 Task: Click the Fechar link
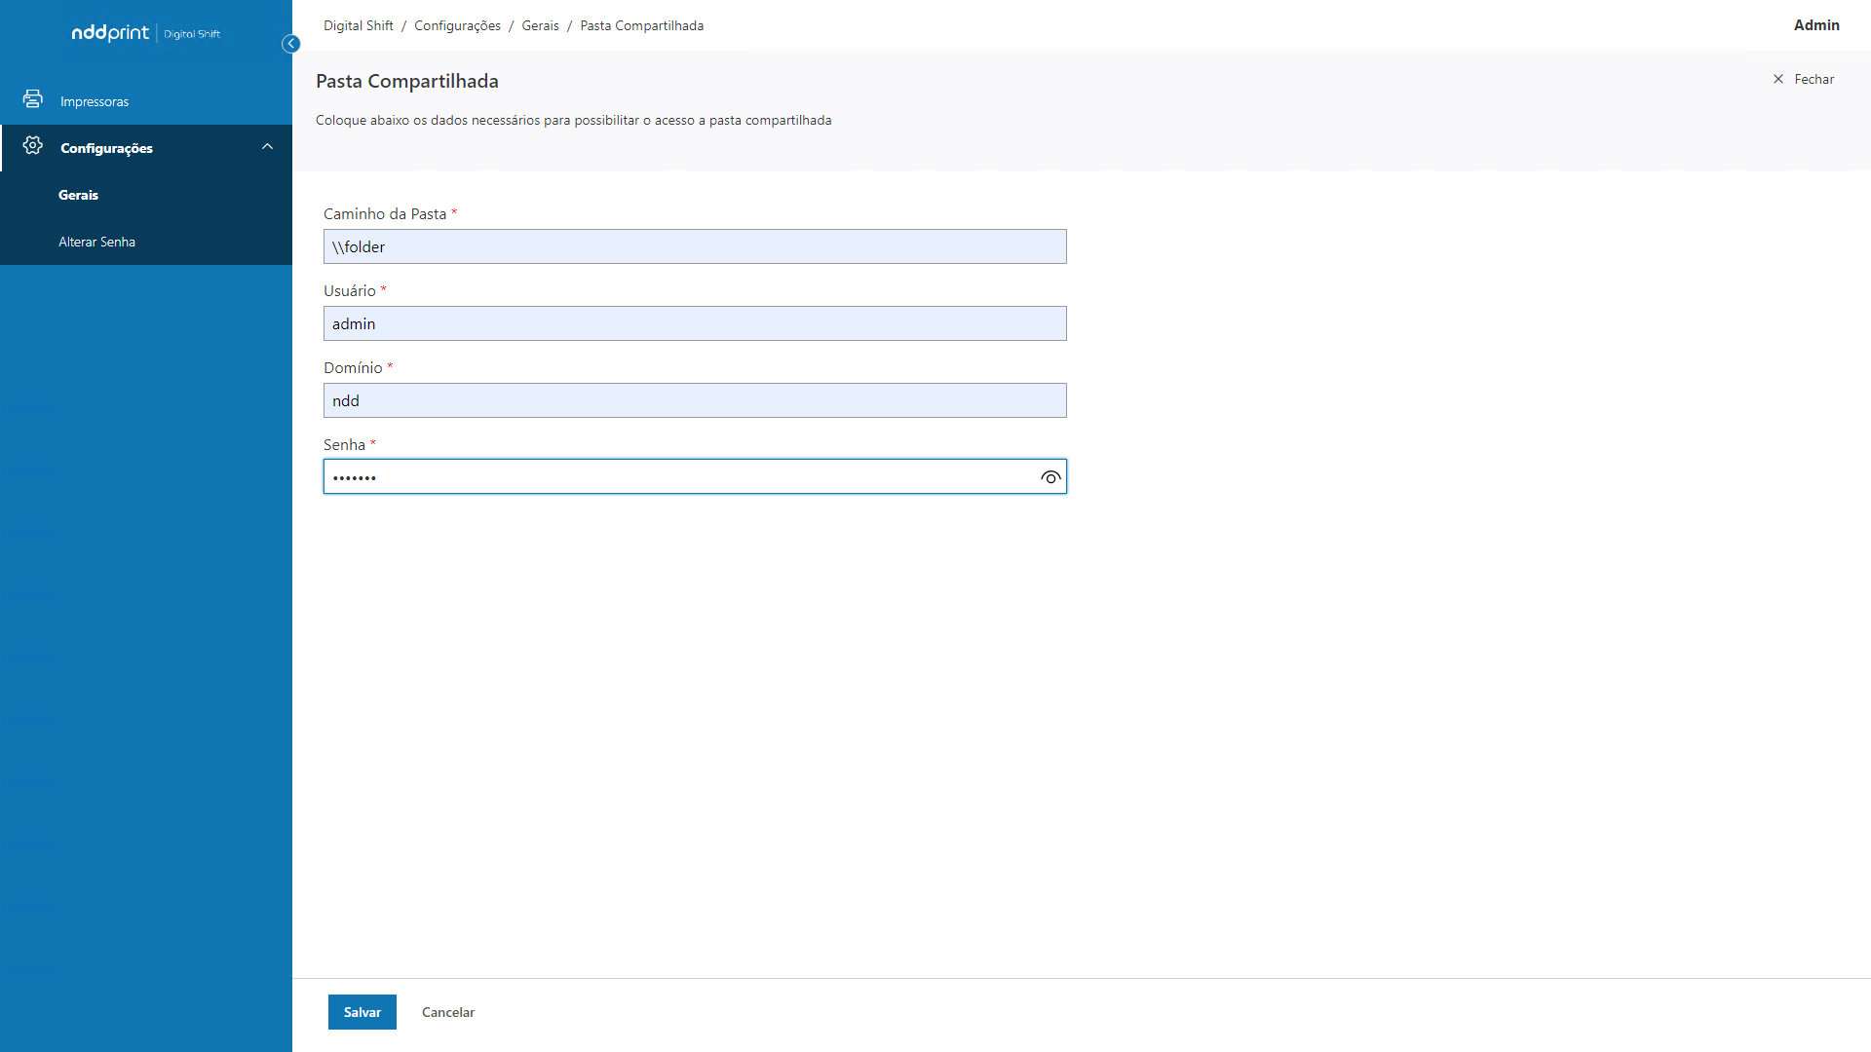pyautogui.click(x=1814, y=79)
